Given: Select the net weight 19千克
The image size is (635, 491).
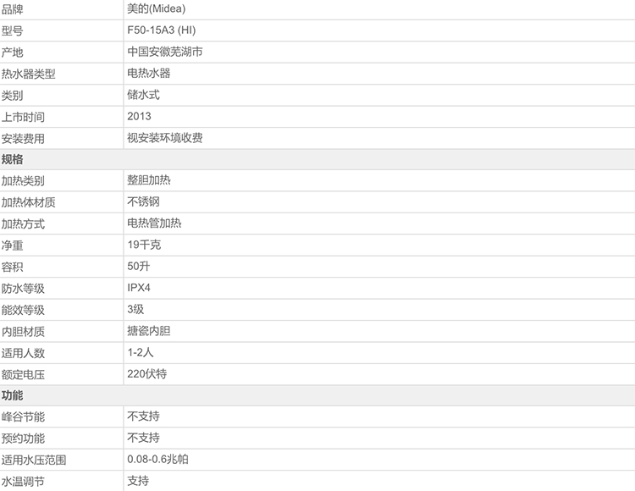Looking at the screenshot, I should (144, 245).
